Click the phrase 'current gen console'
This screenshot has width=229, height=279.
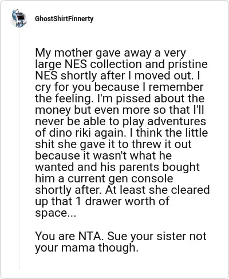[120, 178]
